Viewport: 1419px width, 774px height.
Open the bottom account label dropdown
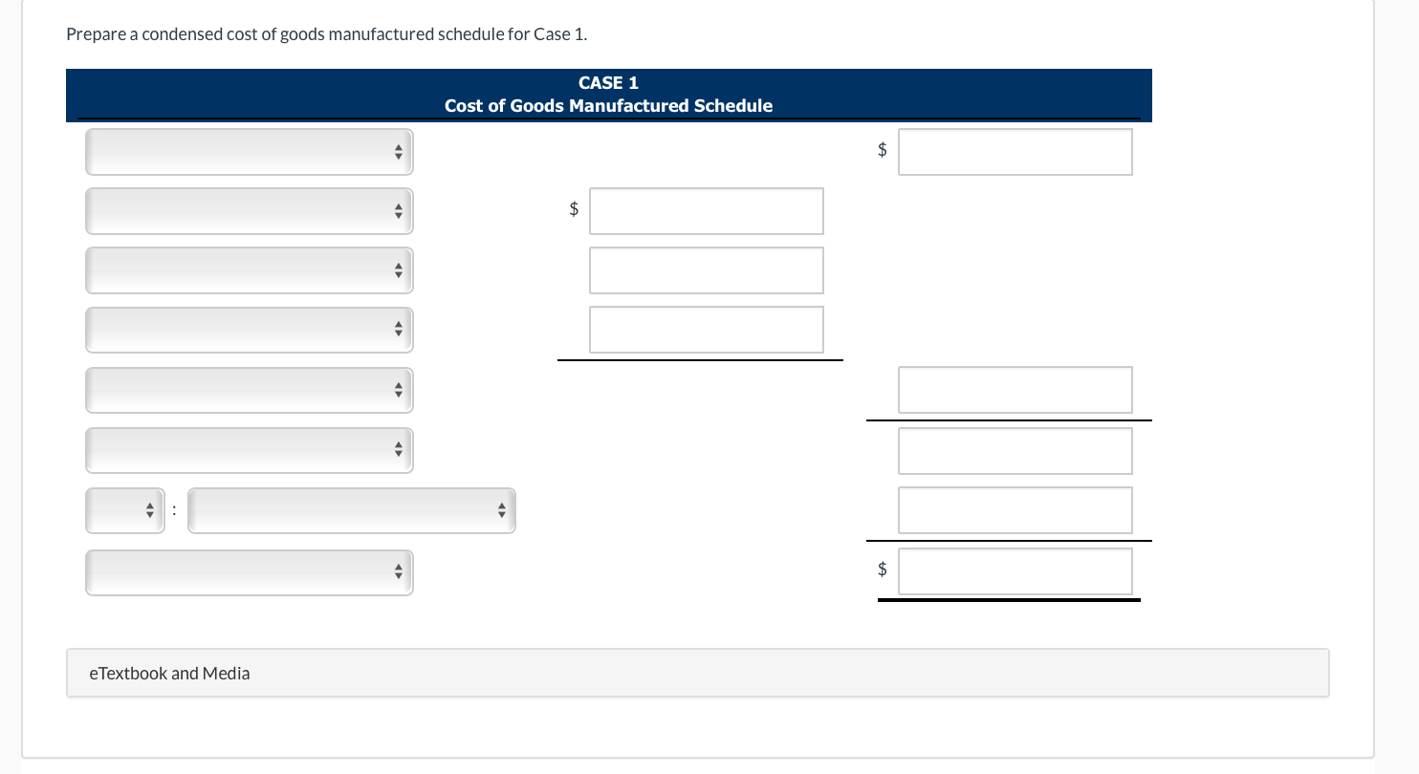pyautogui.click(x=249, y=571)
